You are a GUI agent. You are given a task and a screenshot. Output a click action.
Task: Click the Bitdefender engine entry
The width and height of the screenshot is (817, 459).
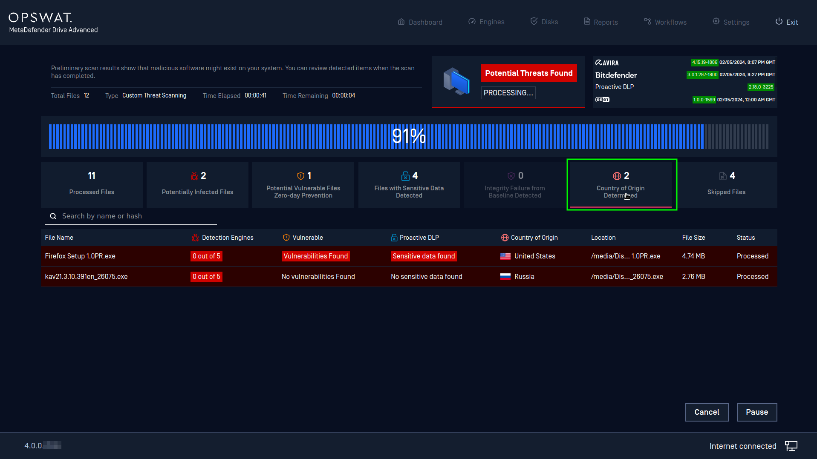coord(616,75)
